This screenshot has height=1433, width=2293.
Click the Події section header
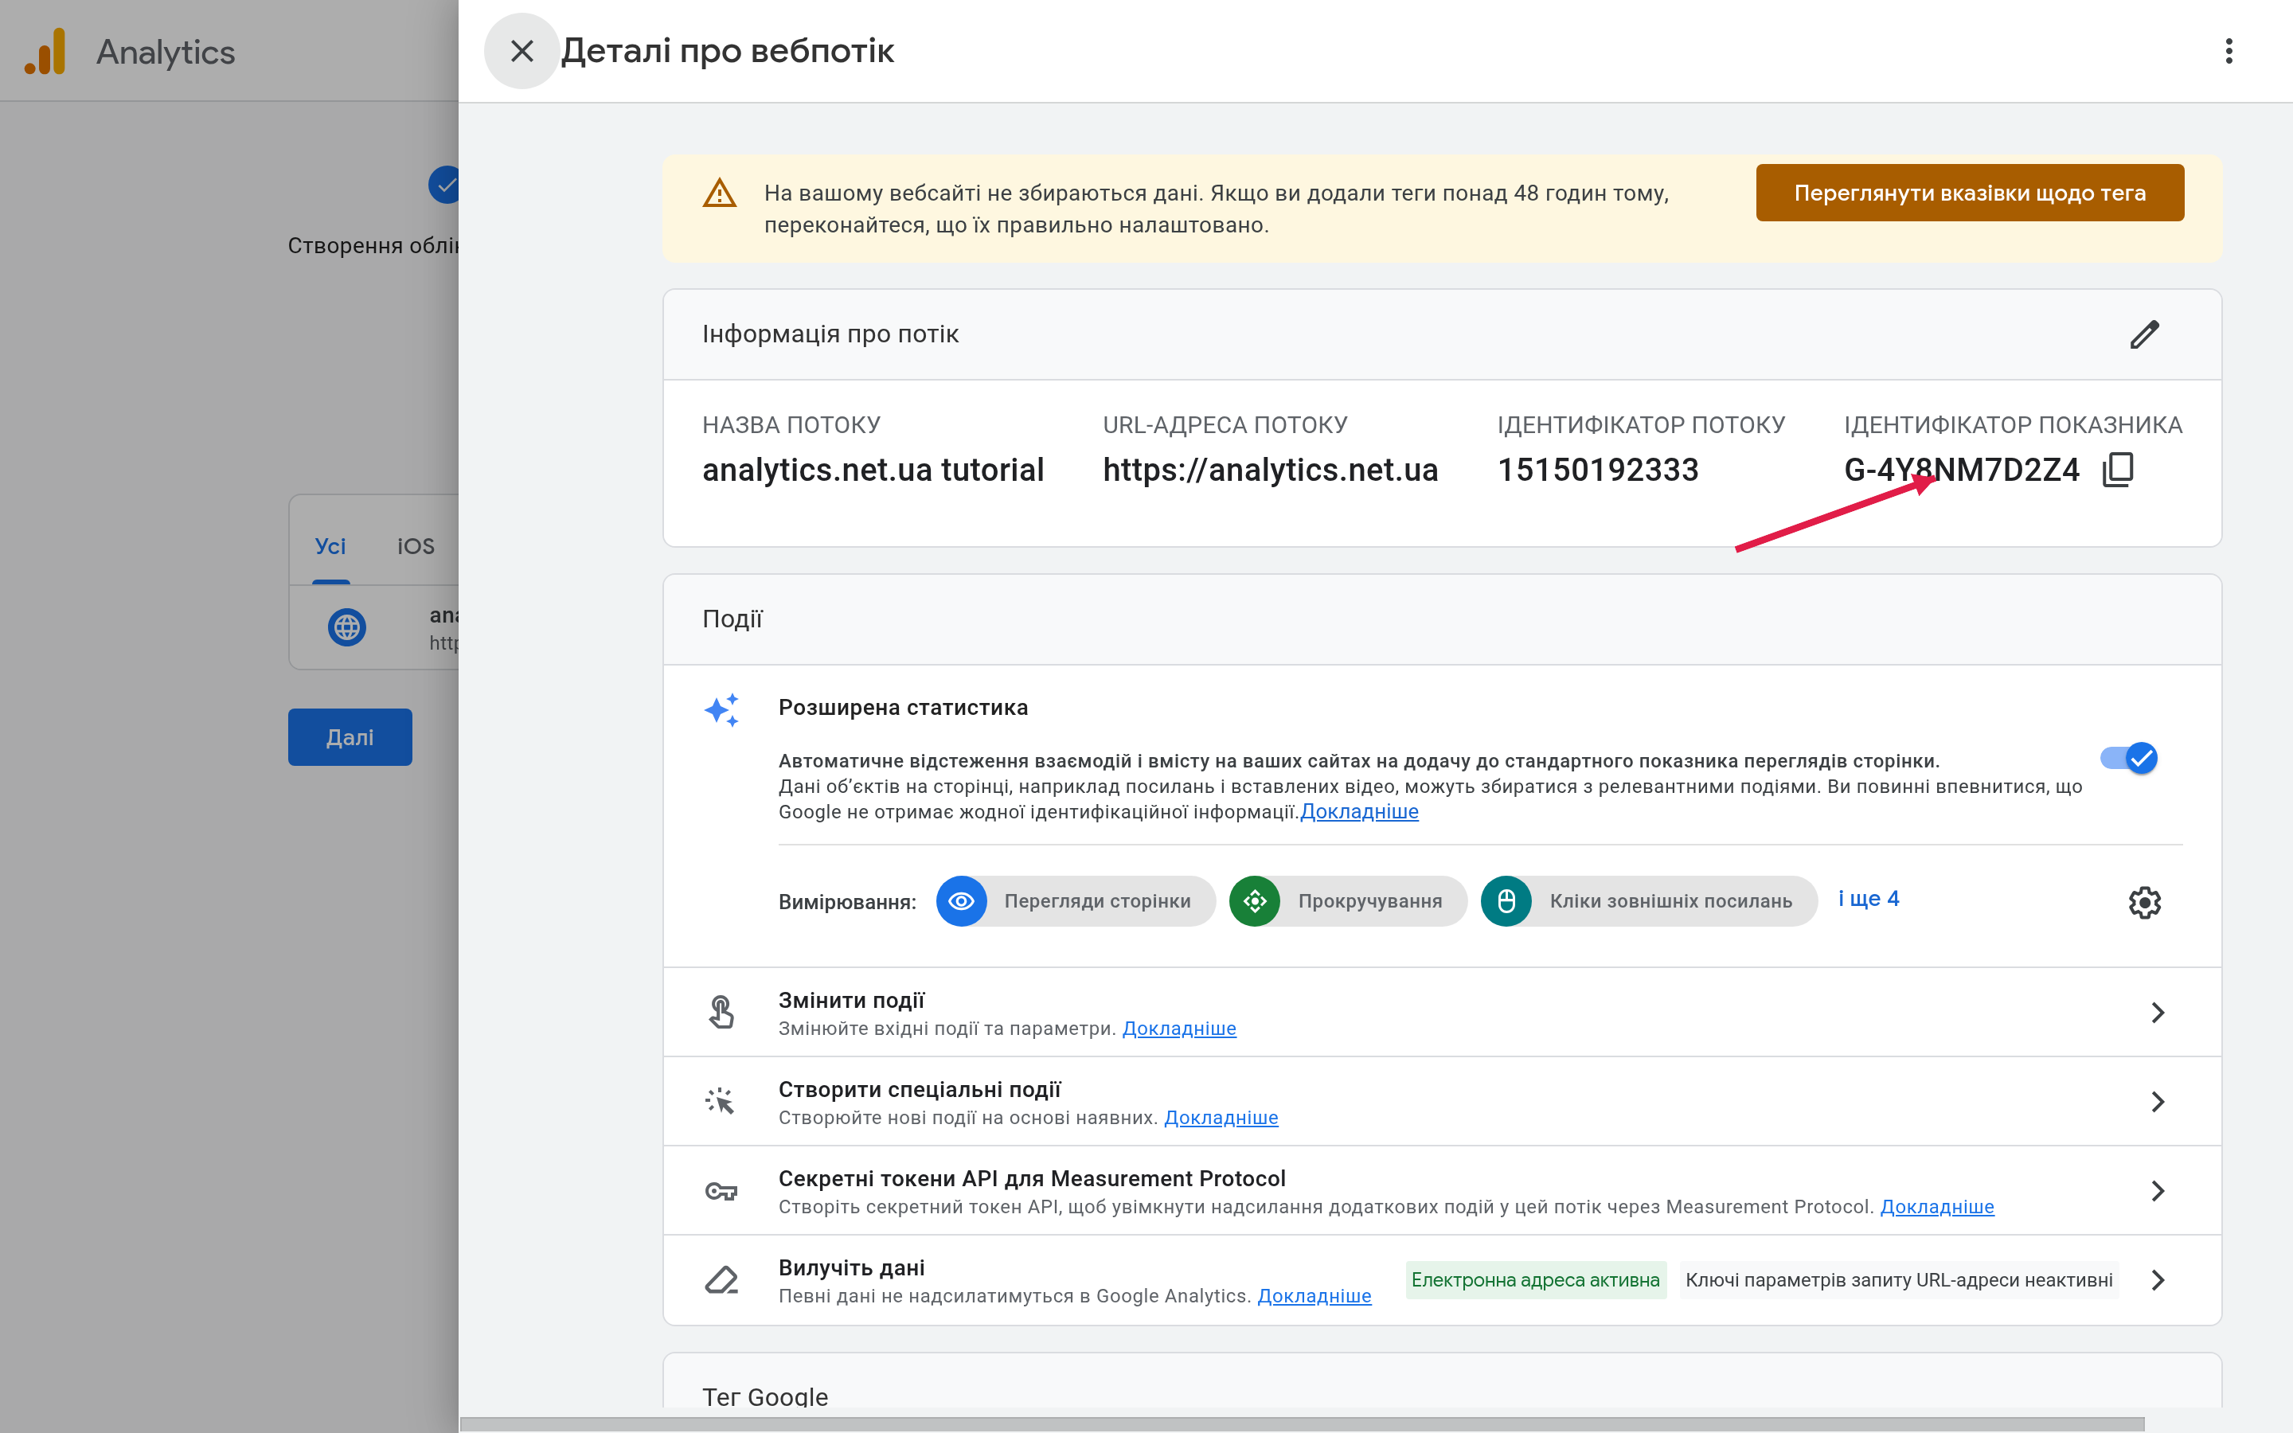point(732,620)
